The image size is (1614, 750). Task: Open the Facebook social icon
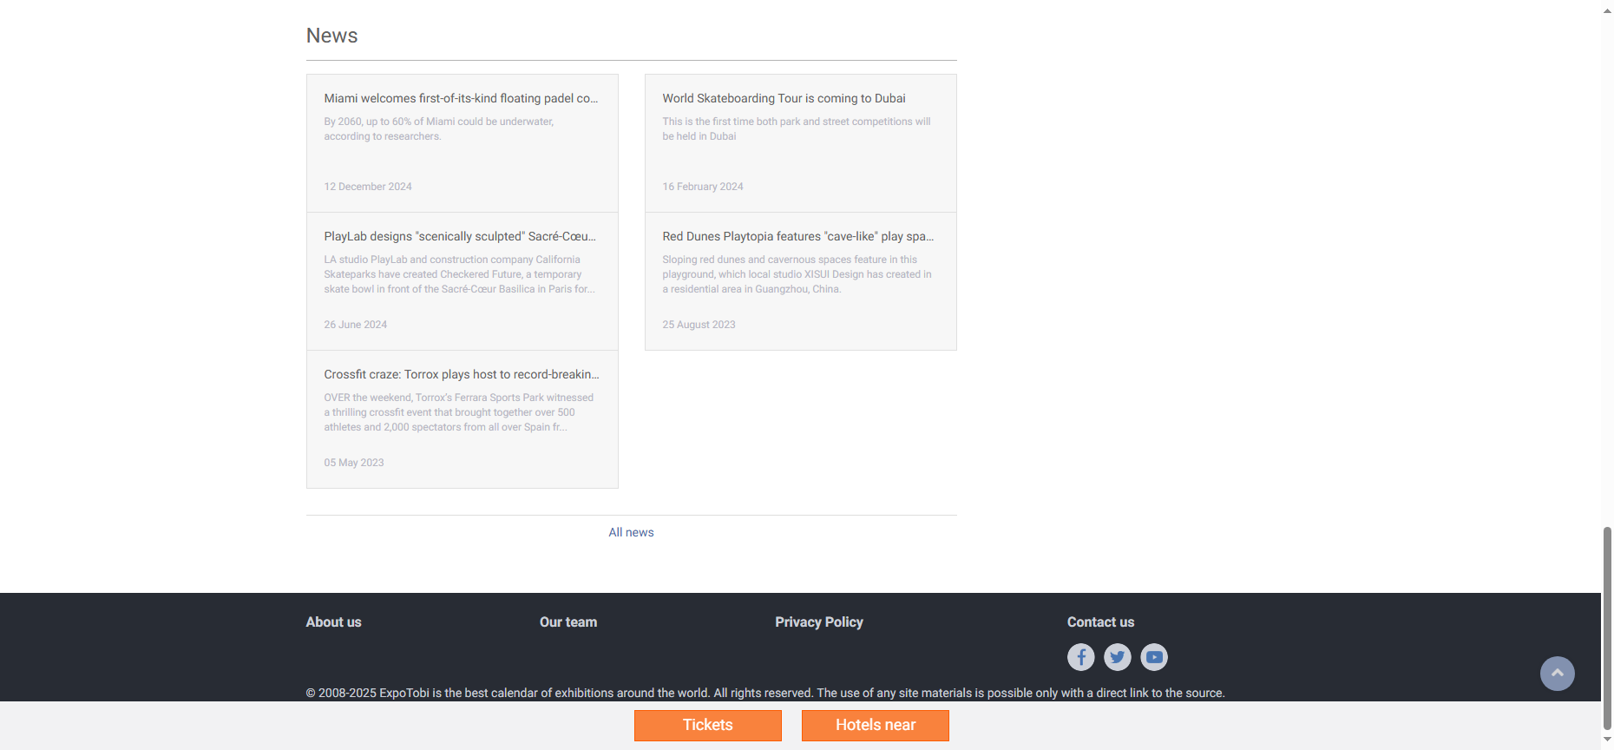1080,657
